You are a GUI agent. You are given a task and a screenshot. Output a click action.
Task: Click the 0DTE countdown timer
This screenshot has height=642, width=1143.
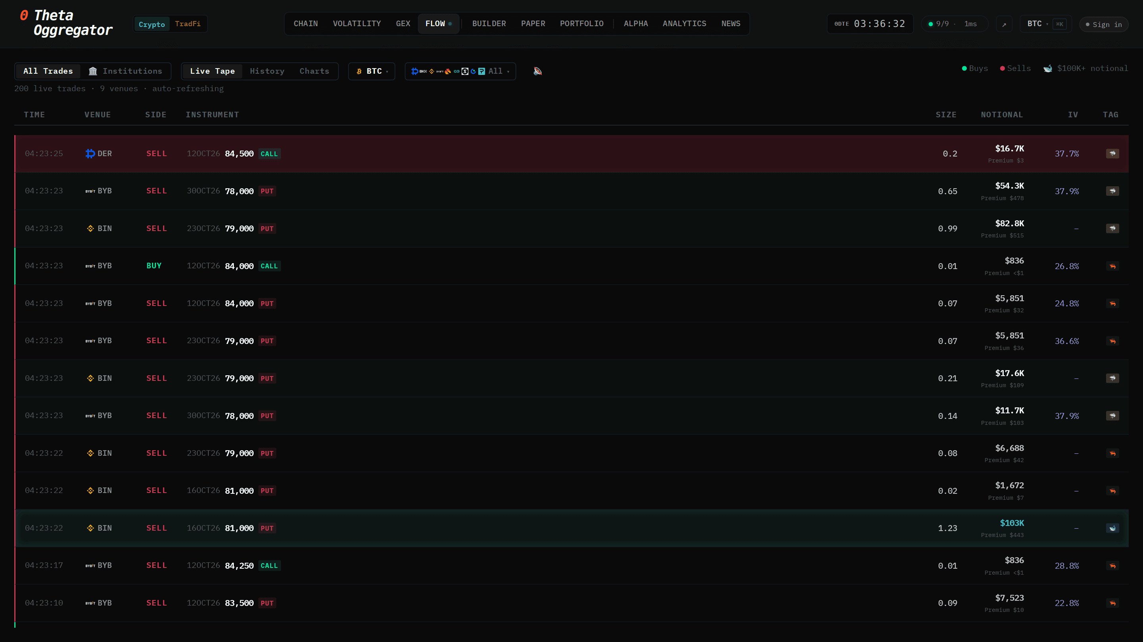tap(870, 24)
